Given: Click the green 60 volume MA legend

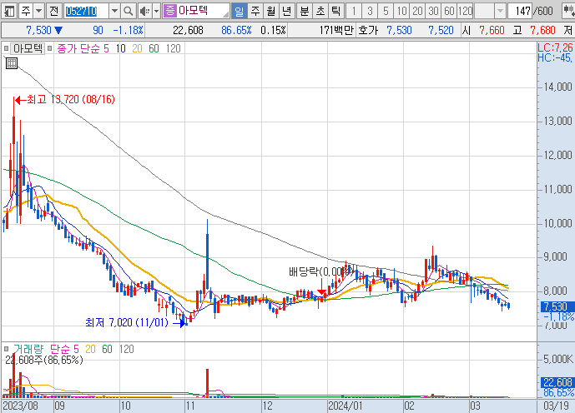Looking at the screenshot, I should pos(107,349).
